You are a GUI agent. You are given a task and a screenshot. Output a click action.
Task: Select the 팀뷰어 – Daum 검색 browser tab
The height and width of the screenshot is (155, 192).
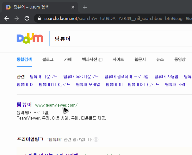tap(40, 7)
